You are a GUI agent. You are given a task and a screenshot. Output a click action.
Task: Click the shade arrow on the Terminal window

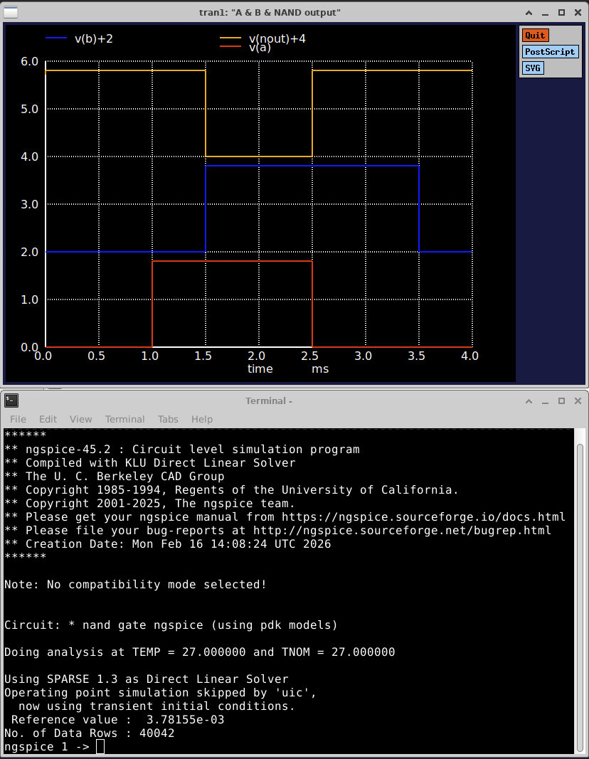click(529, 400)
